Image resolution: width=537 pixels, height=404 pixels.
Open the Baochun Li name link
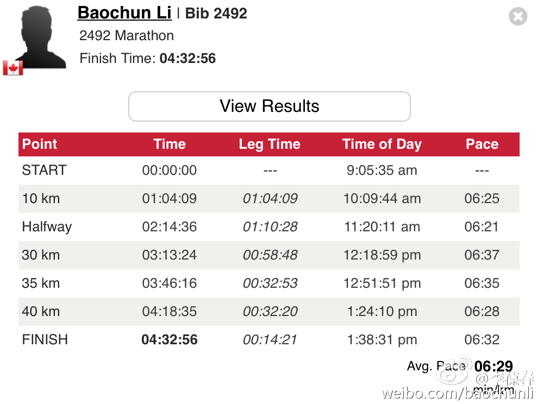coord(124,13)
